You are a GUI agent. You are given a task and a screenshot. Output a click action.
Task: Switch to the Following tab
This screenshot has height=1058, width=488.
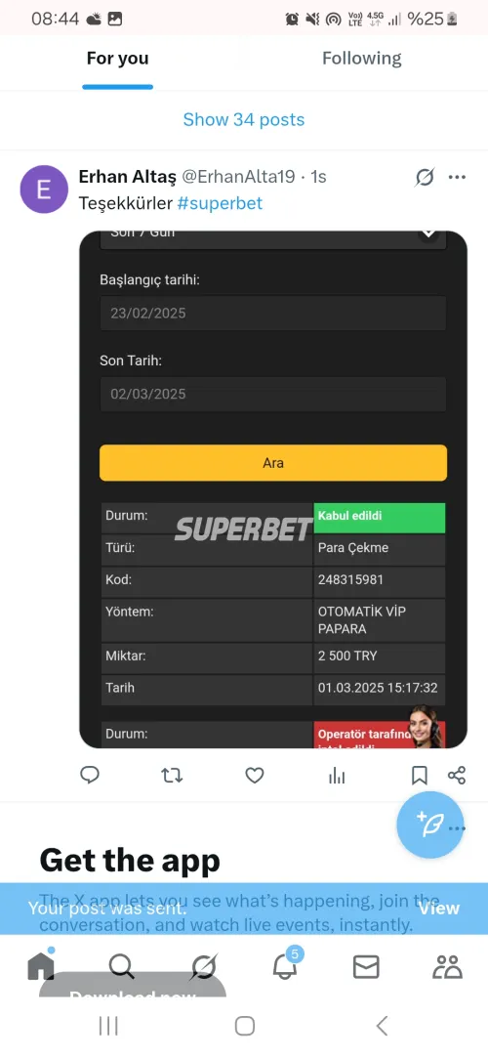362,59
